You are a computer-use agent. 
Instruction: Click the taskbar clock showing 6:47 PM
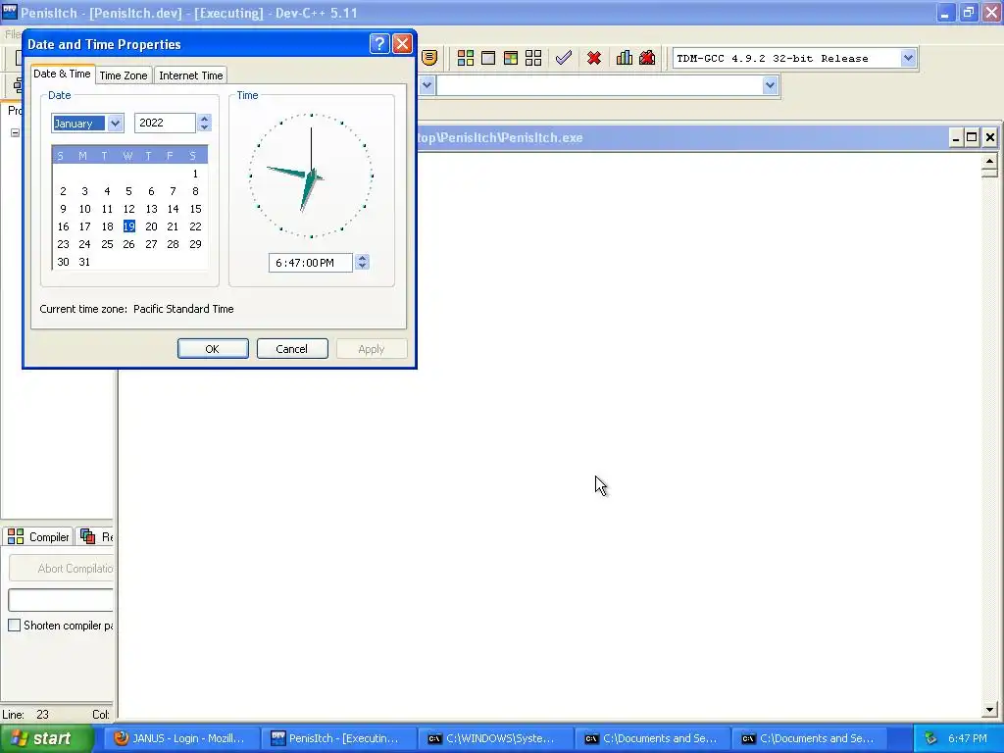coord(968,738)
